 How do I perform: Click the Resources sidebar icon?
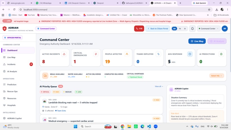pyautogui.click(x=4, y=98)
